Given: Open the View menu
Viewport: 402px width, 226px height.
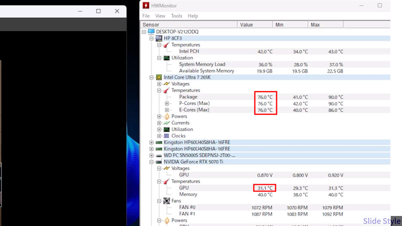Looking at the screenshot, I should (x=160, y=16).
